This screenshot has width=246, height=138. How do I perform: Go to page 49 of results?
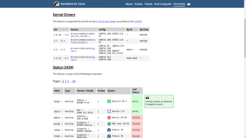[74, 81]
